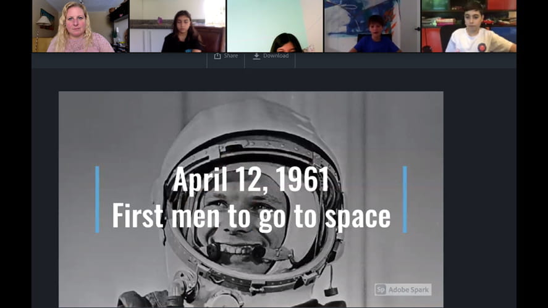Image resolution: width=548 pixels, height=308 pixels.
Task: Click the Adobe Spark 'Sp' logo badge
Action: click(381, 289)
